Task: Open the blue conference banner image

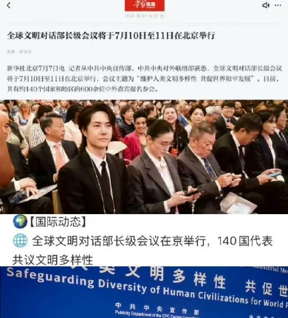Action: 144,292
